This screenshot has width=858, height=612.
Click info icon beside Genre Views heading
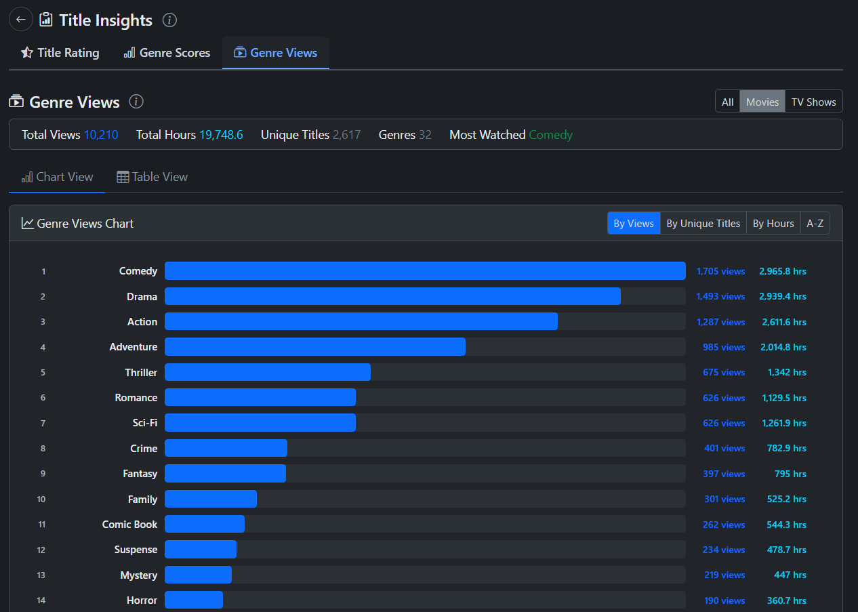point(136,102)
